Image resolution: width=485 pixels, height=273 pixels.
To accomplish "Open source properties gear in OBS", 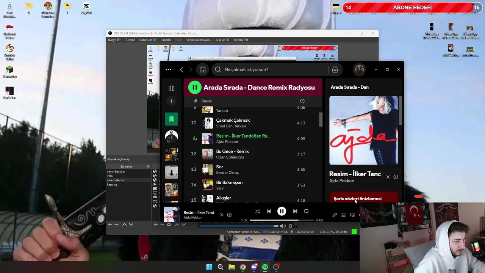I will tap(169, 224).
